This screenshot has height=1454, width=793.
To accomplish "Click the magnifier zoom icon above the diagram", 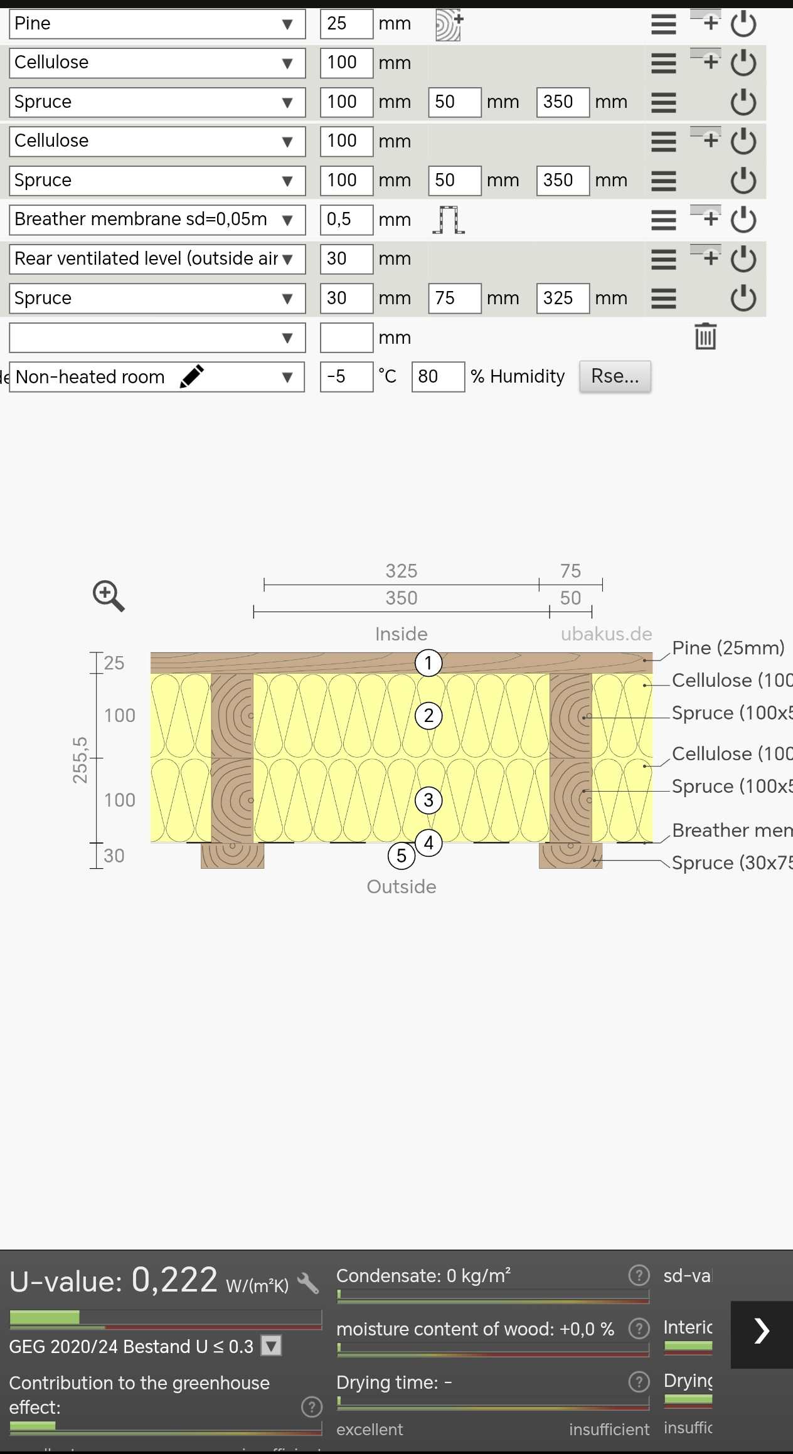I will 109,595.
